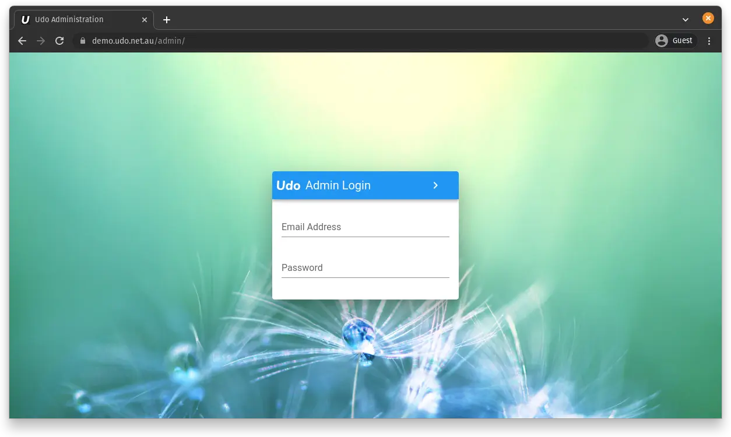Click the padlock icon in the address bar
The image size is (731, 437).
[82, 41]
